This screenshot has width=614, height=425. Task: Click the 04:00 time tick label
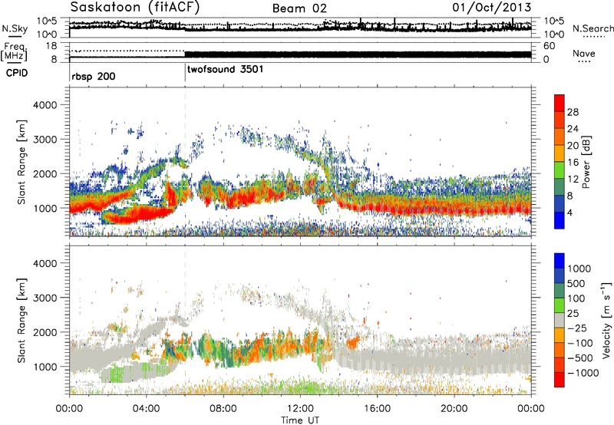pyautogui.click(x=146, y=409)
